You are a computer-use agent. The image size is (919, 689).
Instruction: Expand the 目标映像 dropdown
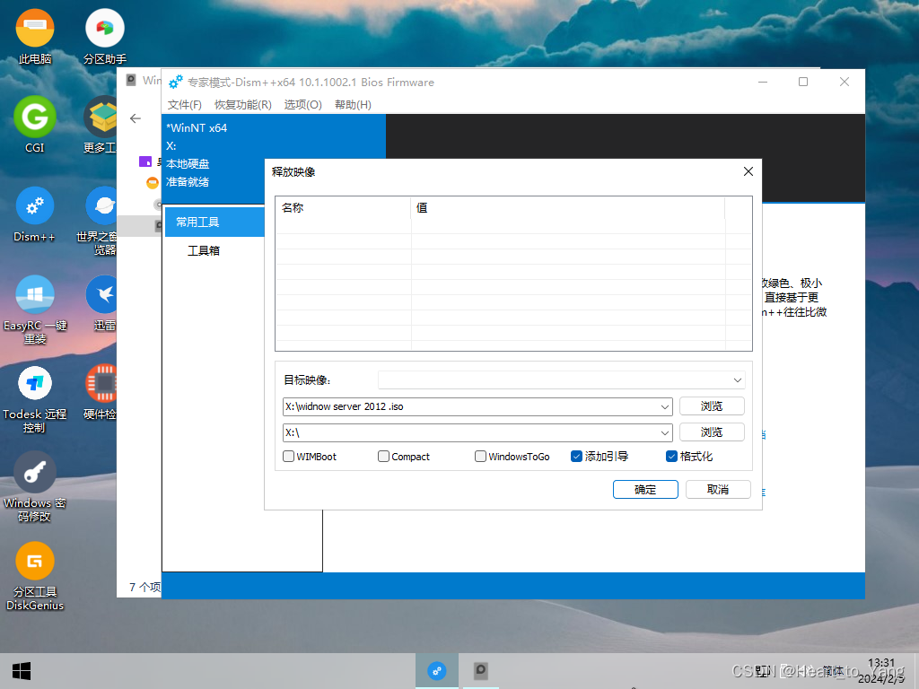[x=738, y=380]
